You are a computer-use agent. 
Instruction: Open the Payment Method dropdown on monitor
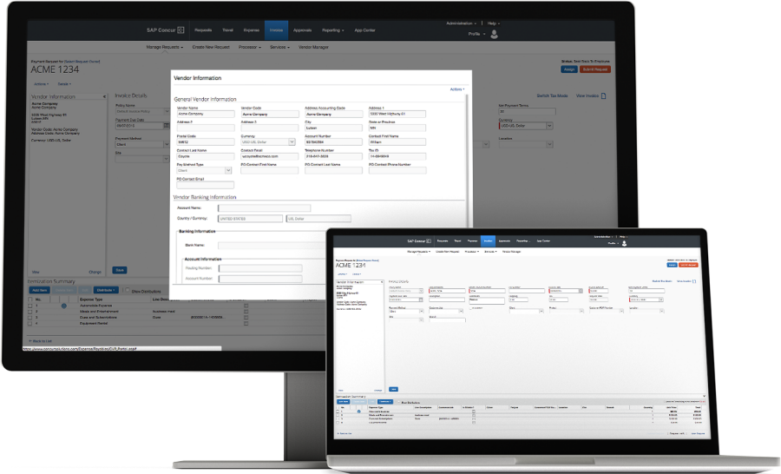167,144
